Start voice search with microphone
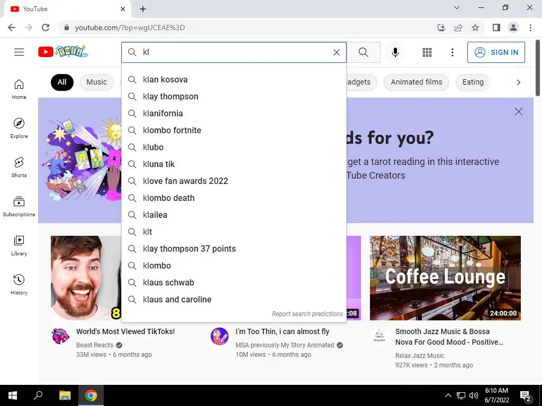Screen dimensions: 542x406 (395, 52)
